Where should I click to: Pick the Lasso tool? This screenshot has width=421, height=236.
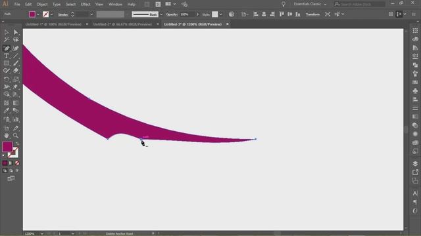click(16, 40)
